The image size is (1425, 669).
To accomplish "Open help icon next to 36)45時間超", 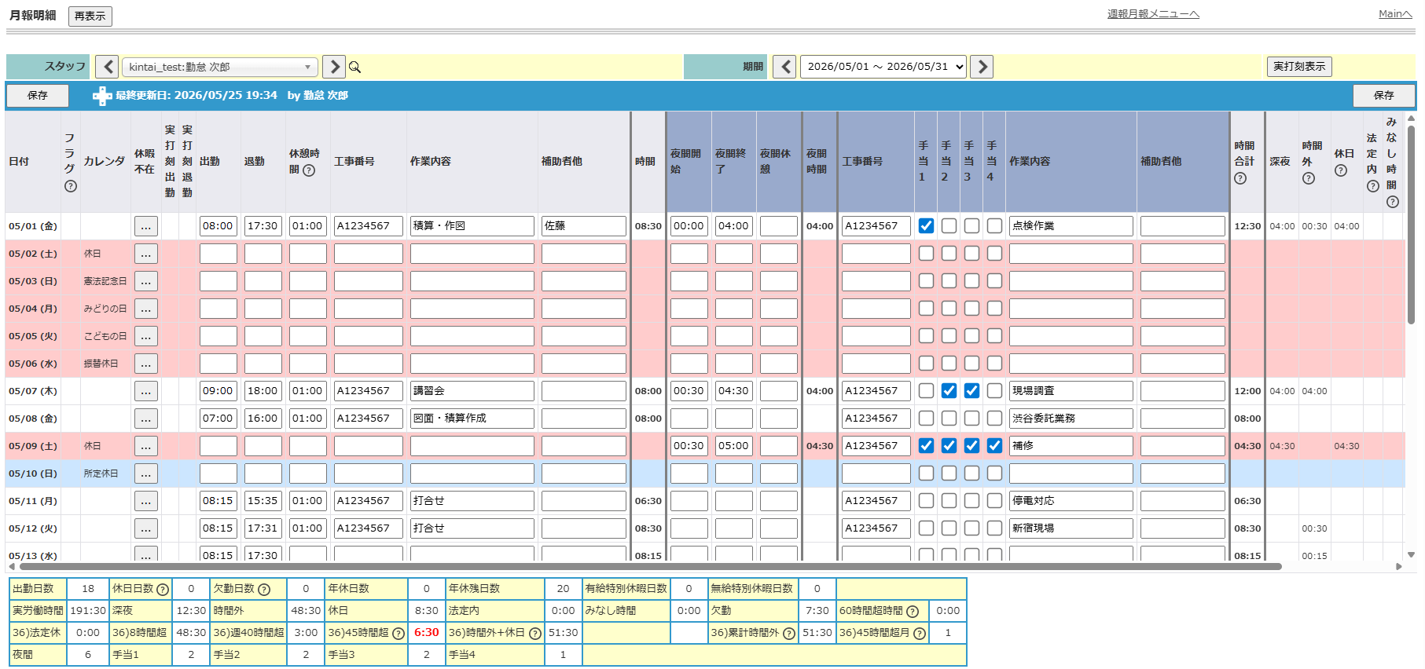I will coord(398,634).
